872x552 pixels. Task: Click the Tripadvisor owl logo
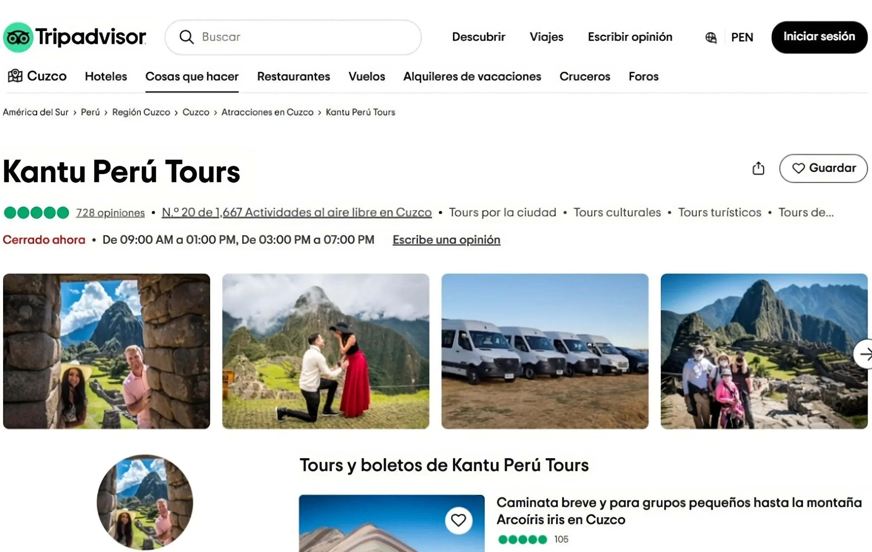point(18,36)
